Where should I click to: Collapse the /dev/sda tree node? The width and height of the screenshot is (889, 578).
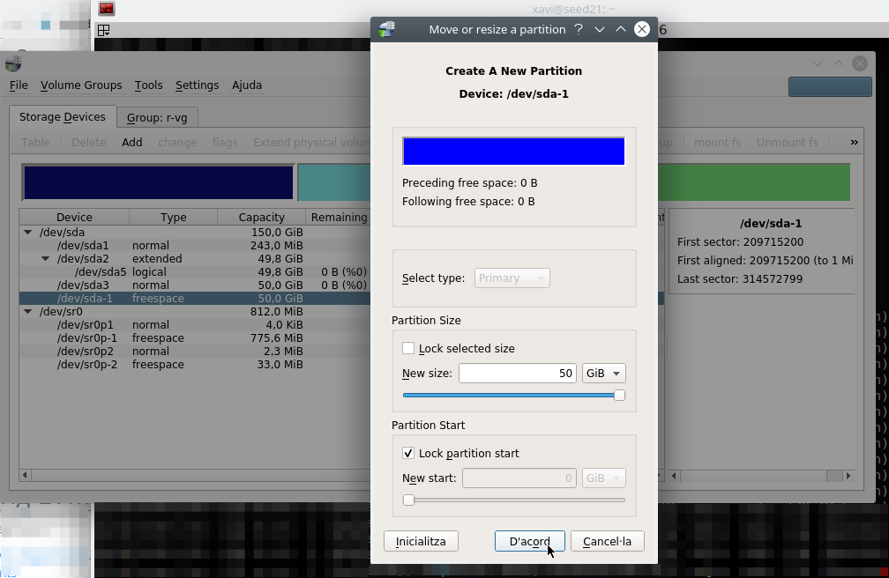pos(27,233)
